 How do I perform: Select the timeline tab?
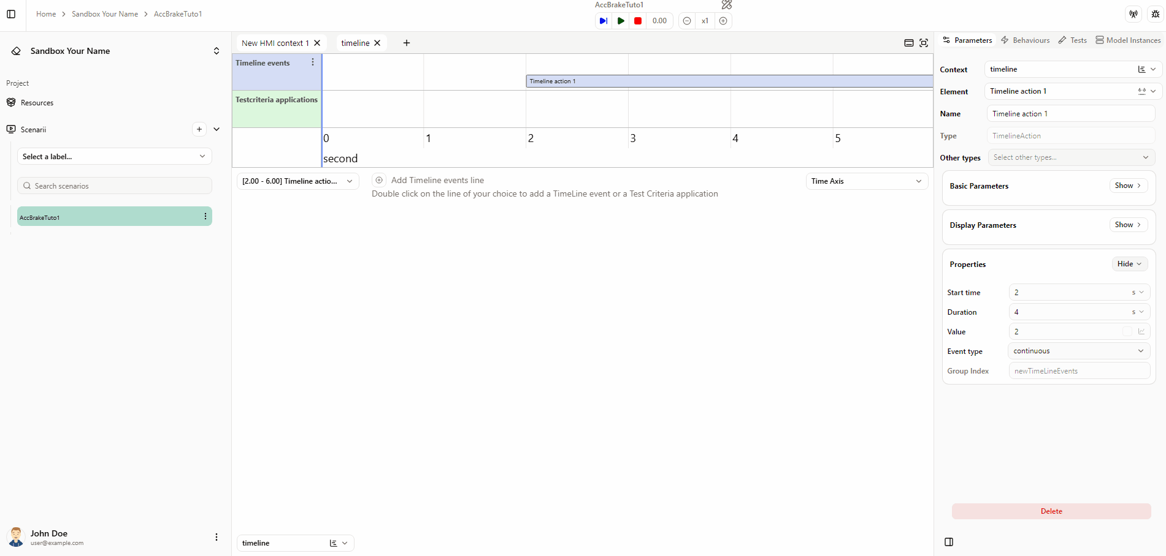tap(355, 43)
